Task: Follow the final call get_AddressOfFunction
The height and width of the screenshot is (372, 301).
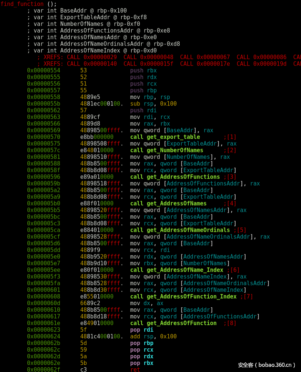Action: tap(173, 323)
